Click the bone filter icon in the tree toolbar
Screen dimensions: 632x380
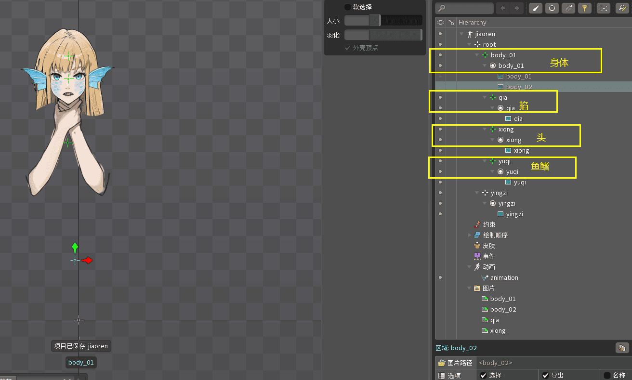pos(535,8)
